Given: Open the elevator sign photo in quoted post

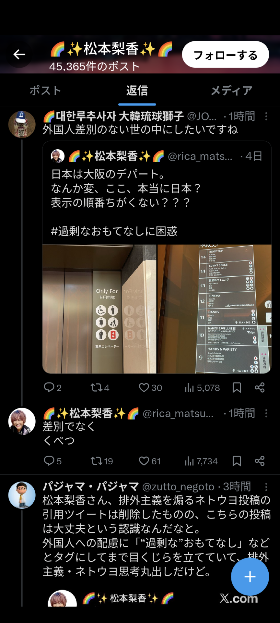Looking at the screenshot, I should 99,309.
